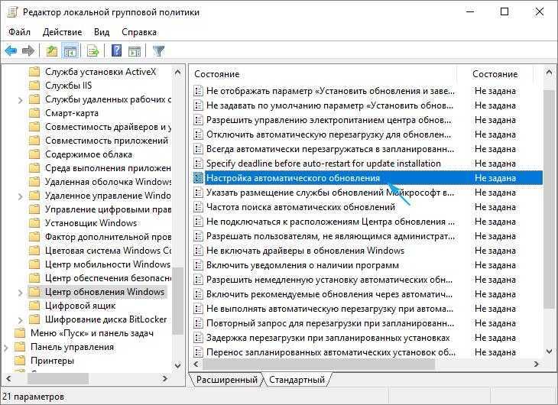Click right arrow of tree horizontal scrollbar

[165, 378]
